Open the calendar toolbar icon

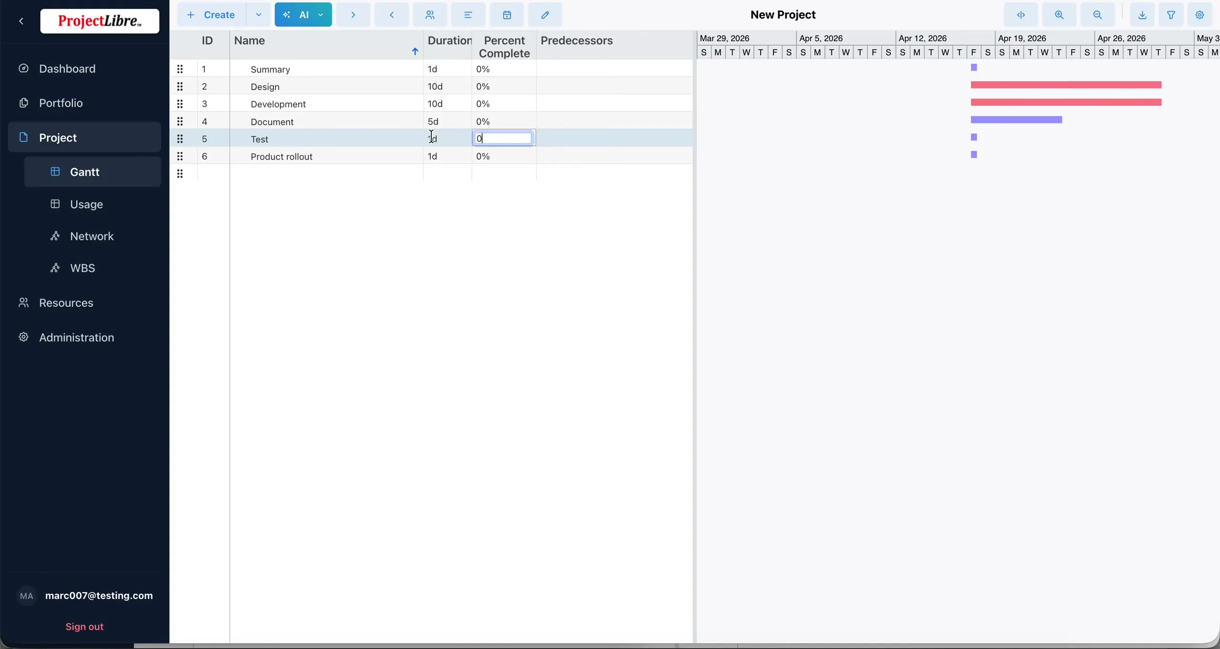(507, 15)
